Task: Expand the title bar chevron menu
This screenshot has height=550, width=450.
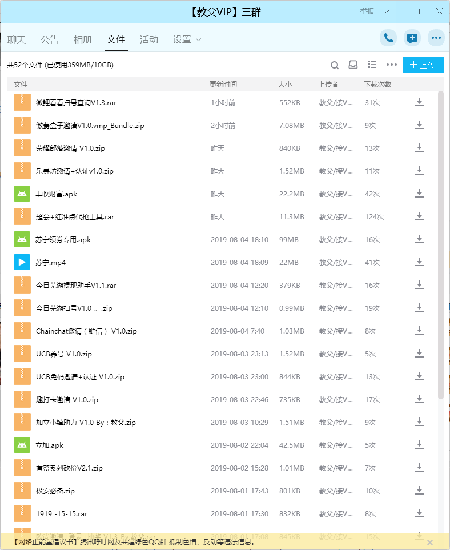Action: 386,11
